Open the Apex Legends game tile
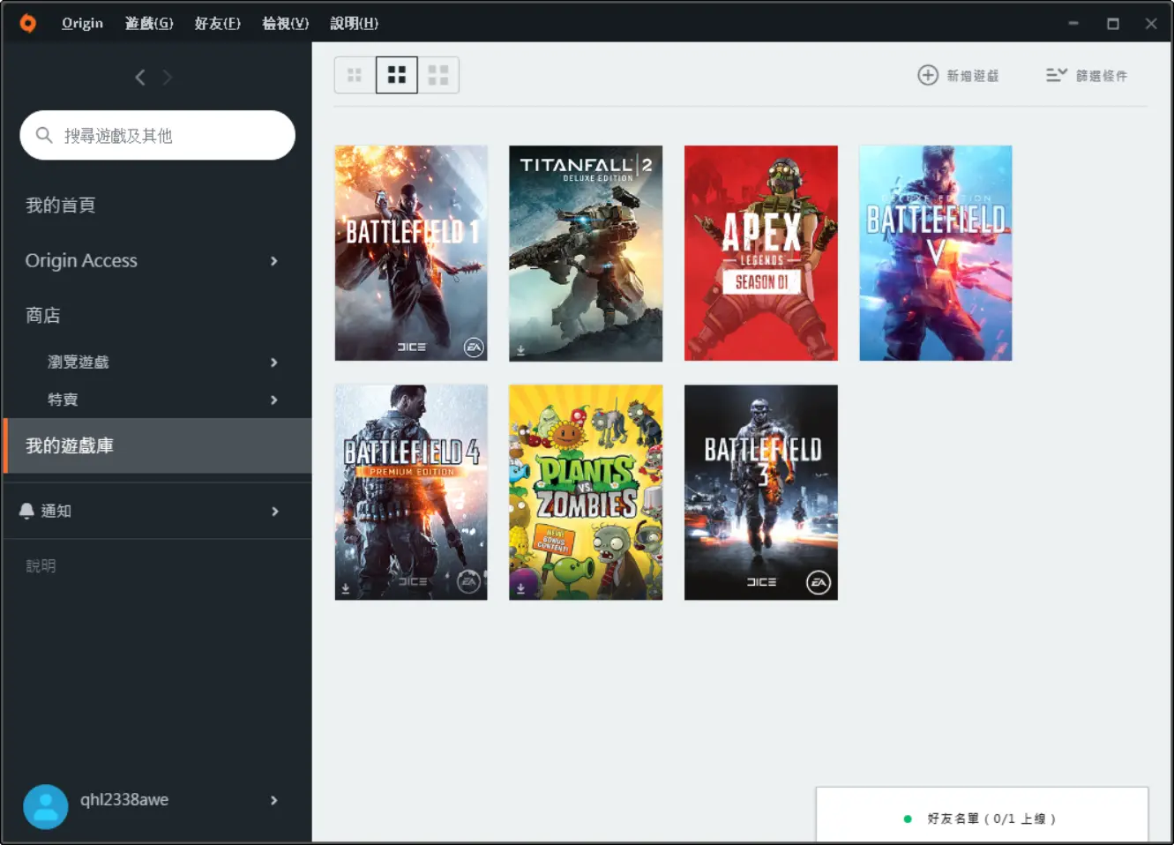The height and width of the screenshot is (845, 1174). (x=761, y=253)
